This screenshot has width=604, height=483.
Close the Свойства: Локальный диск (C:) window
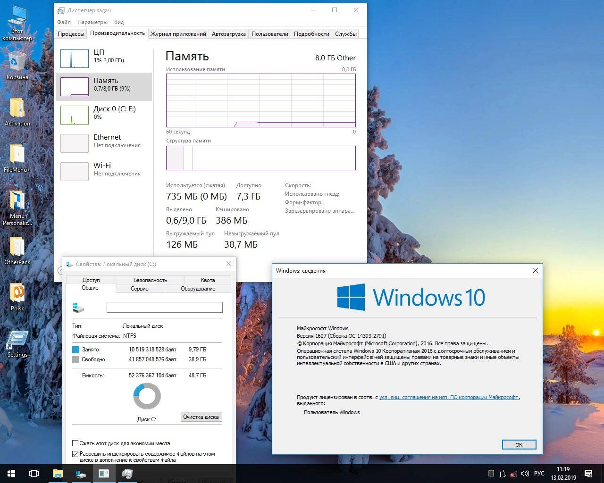[229, 264]
